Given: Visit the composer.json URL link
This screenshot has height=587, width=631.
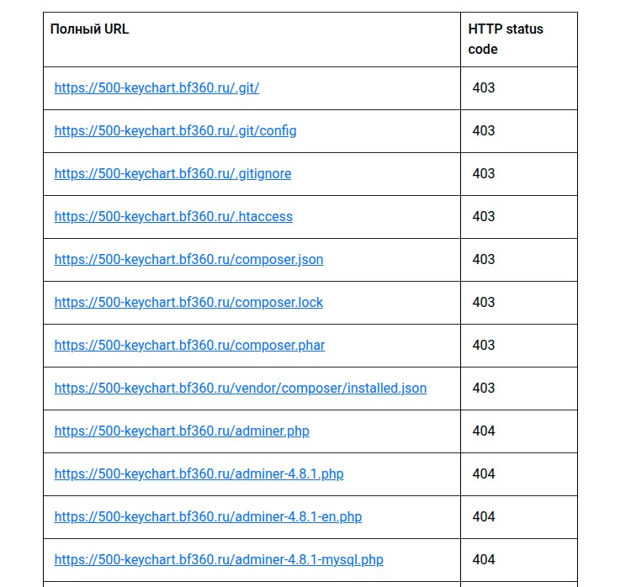Looking at the screenshot, I should tap(188, 260).
